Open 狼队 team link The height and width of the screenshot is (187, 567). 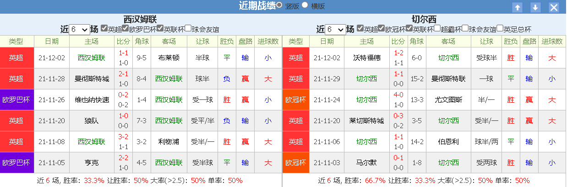point(92,121)
